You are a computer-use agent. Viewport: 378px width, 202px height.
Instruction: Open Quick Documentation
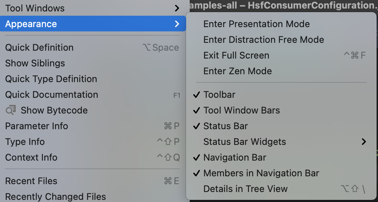point(93,95)
